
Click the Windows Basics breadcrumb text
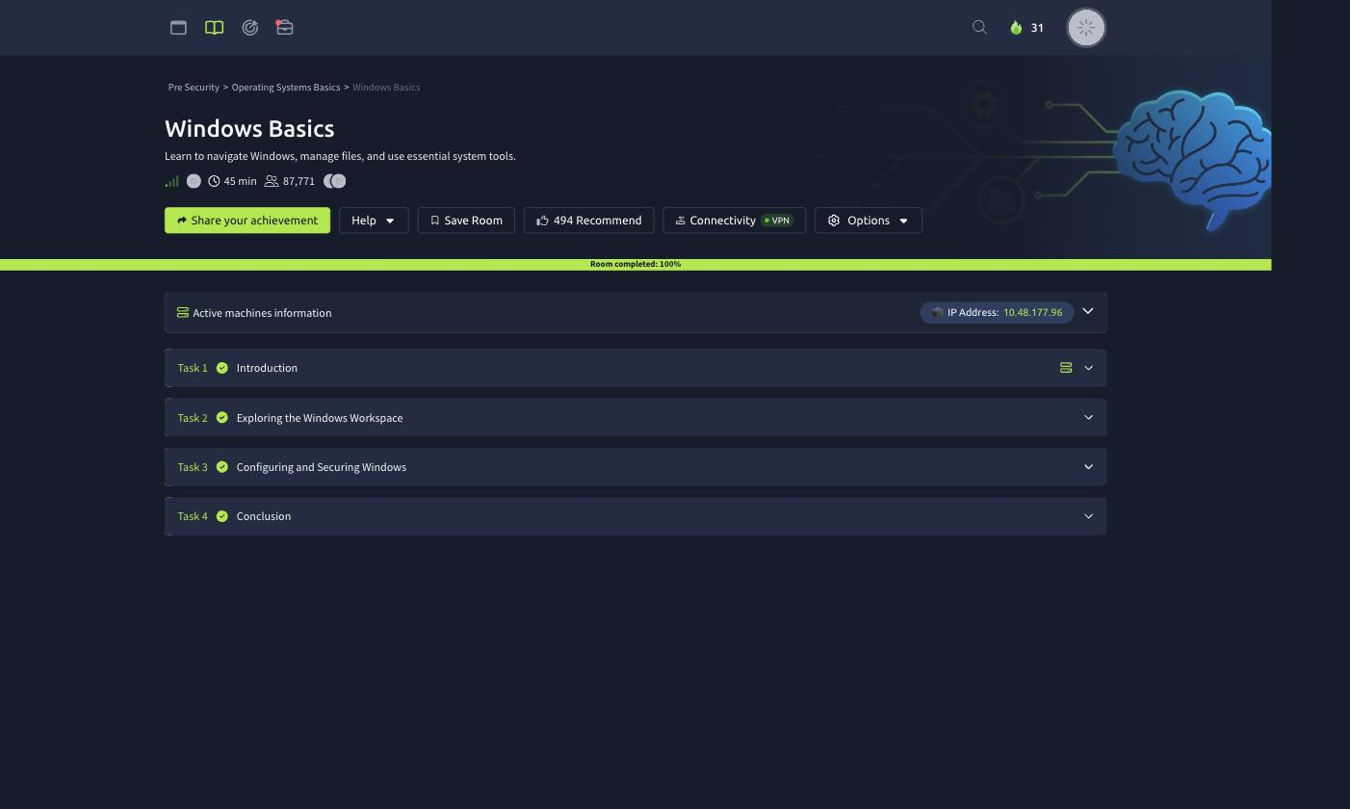click(386, 88)
